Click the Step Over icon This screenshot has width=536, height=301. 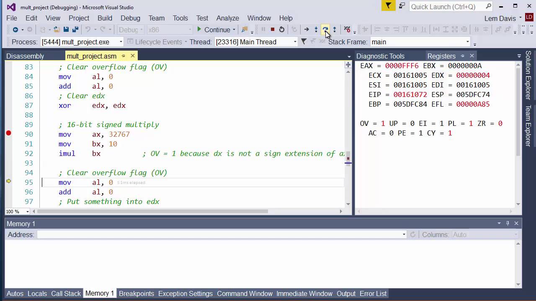point(325,30)
